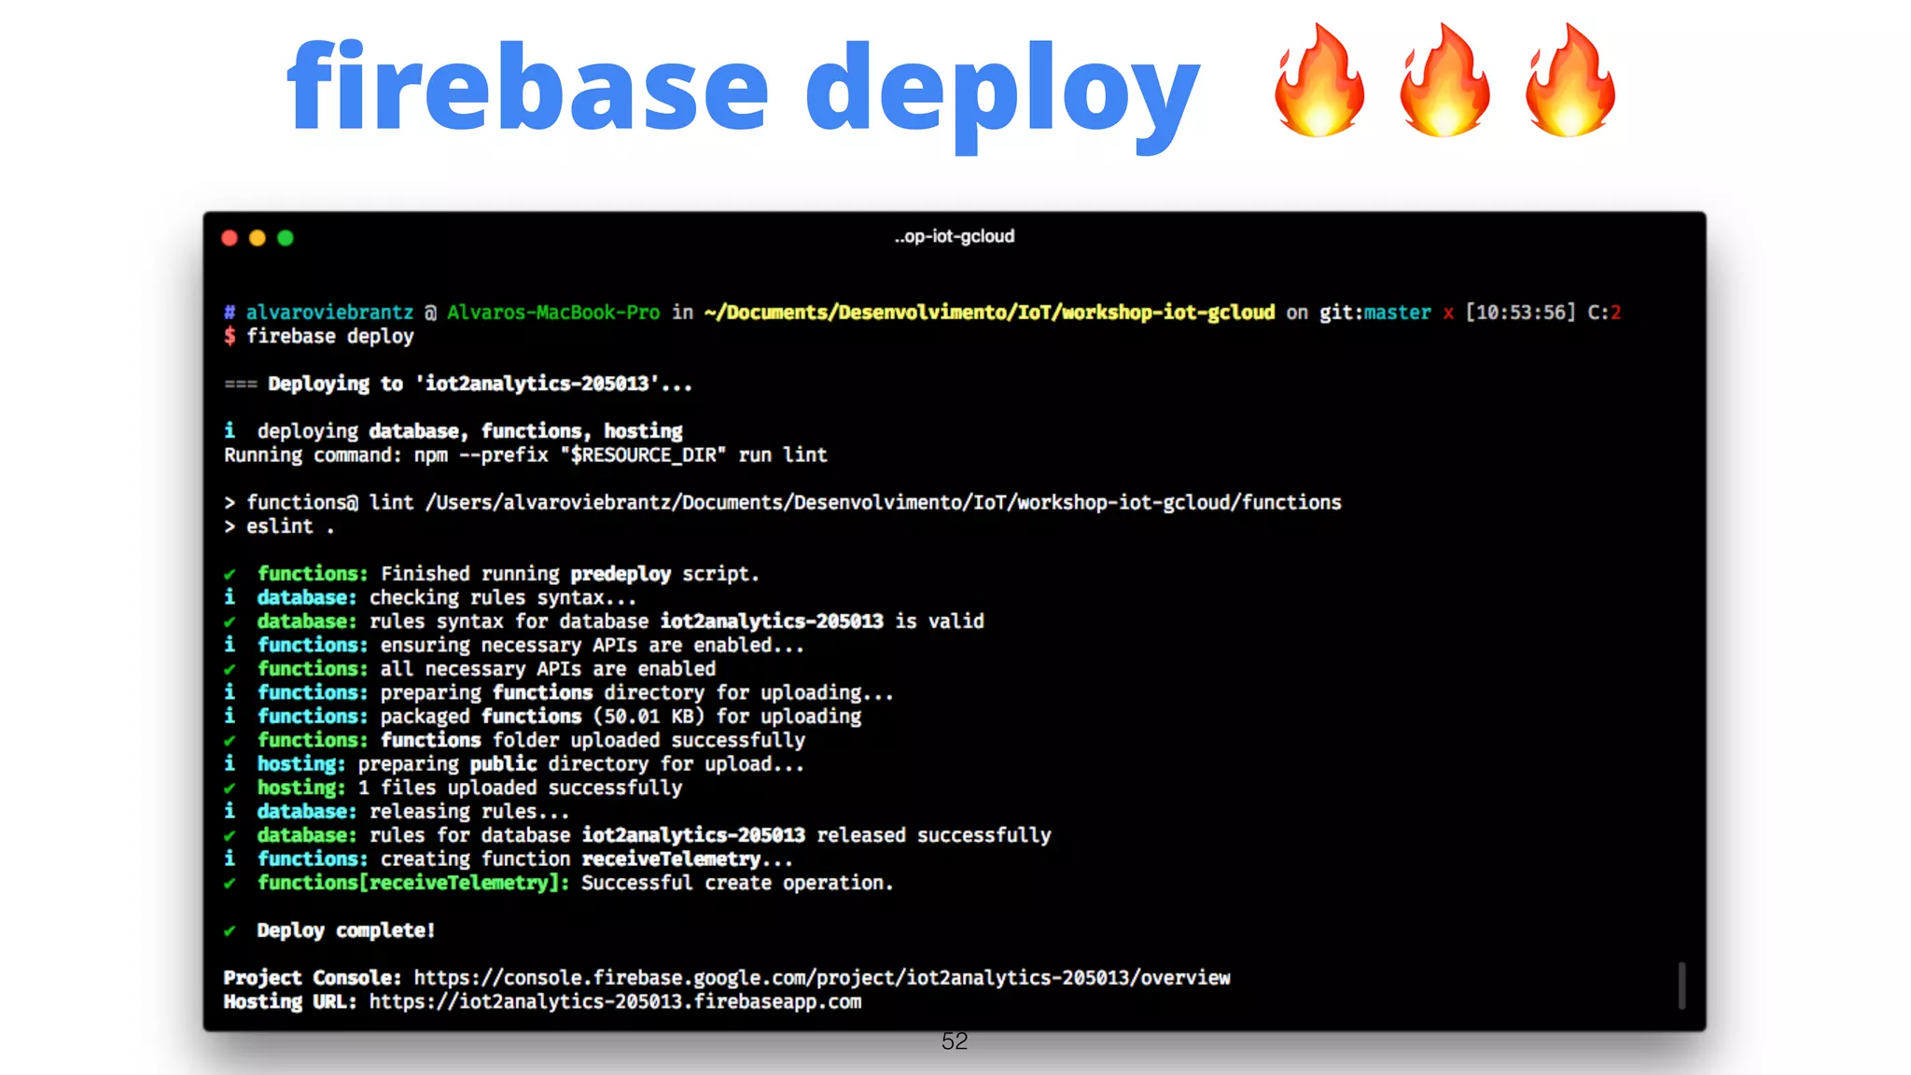Viewport: 1911px width, 1075px height.
Task: Click the middle fire emoji in heading
Action: pyautogui.click(x=1444, y=81)
